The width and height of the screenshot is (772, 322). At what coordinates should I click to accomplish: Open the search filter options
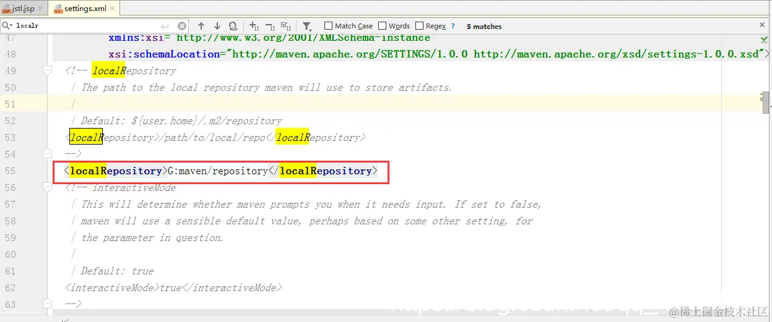pos(308,26)
